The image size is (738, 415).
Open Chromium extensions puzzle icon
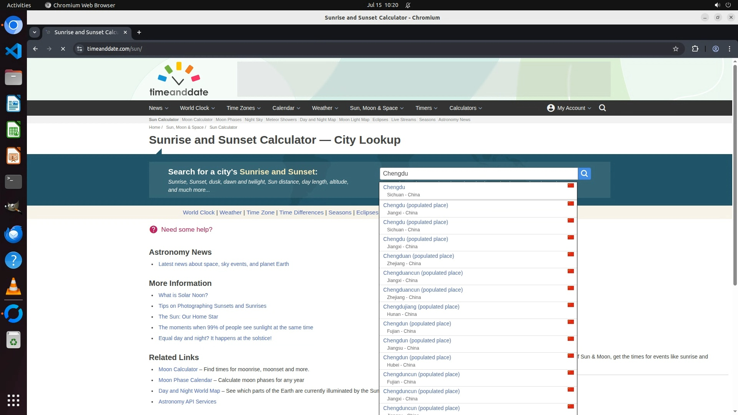click(x=695, y=49)
